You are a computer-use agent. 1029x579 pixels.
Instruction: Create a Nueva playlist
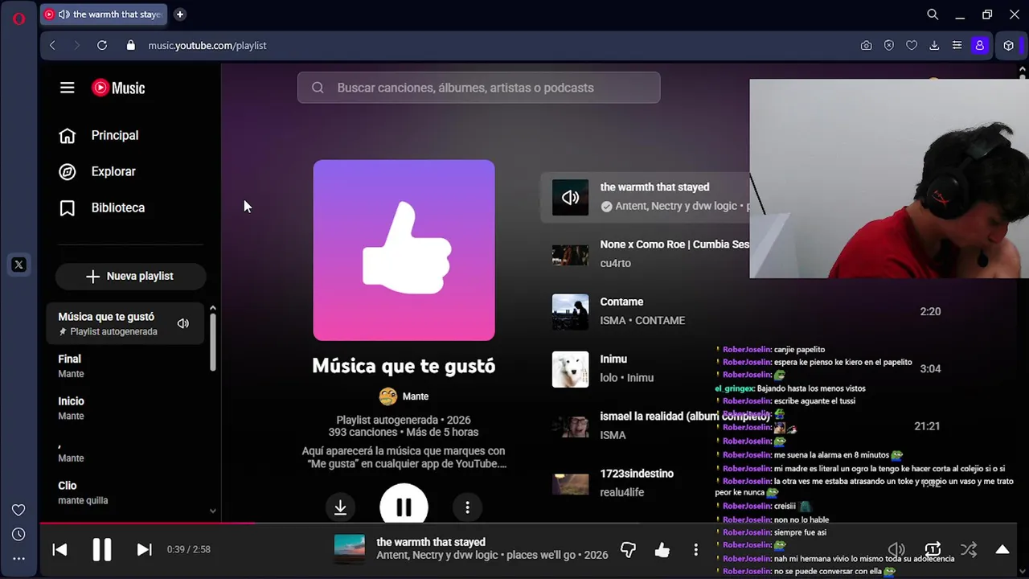tap(130, 276)
